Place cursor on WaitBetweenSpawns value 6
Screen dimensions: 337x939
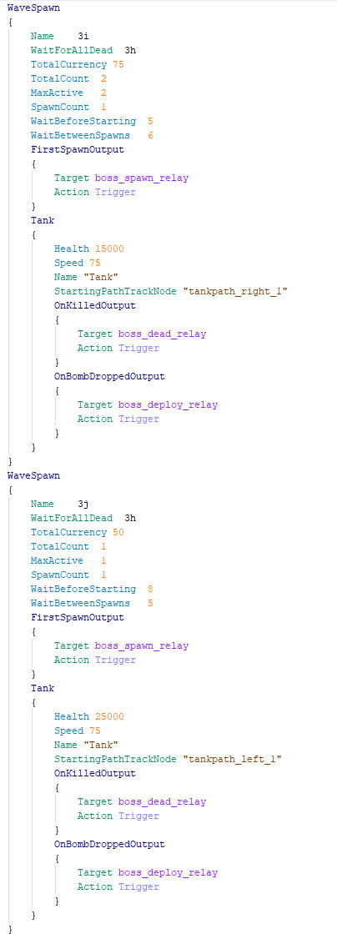pos(150,135)
